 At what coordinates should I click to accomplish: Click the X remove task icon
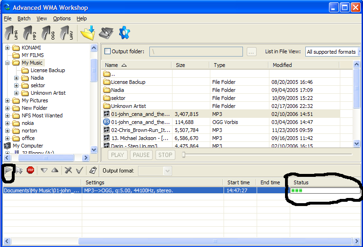click(68, 171)
